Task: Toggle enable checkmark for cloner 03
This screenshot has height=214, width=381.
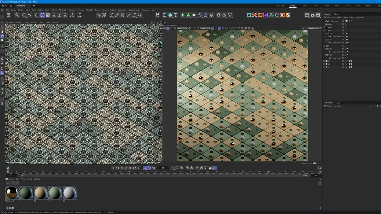Action: tap(347, 61)
